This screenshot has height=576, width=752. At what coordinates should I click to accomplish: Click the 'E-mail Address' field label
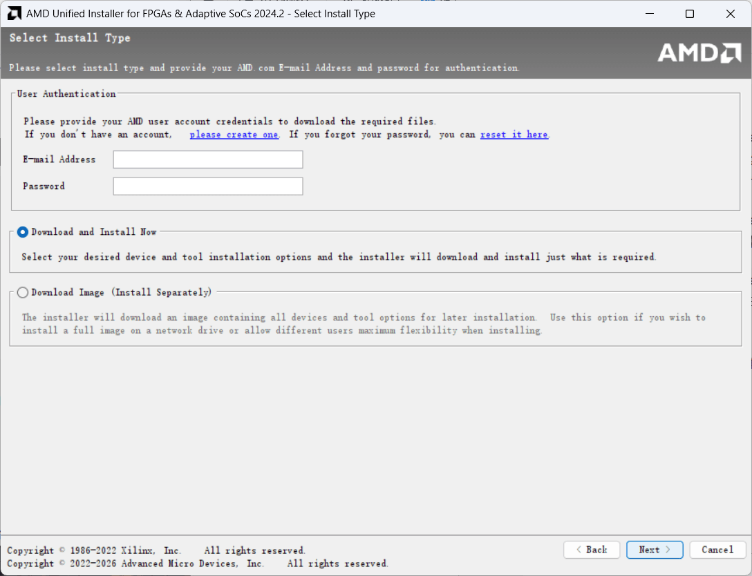click(x=59, y=160)
